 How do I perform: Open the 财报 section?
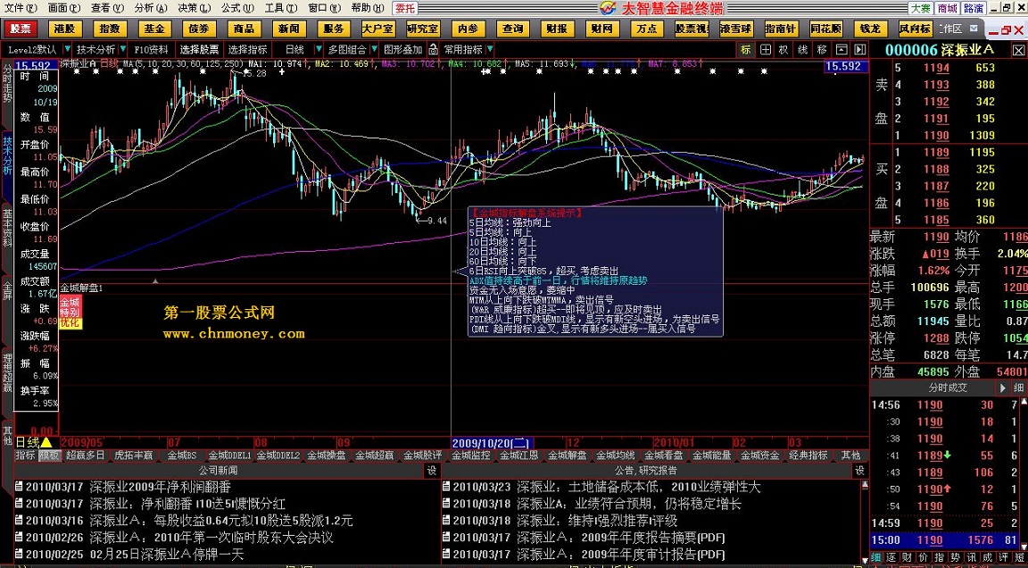[557, 29]
